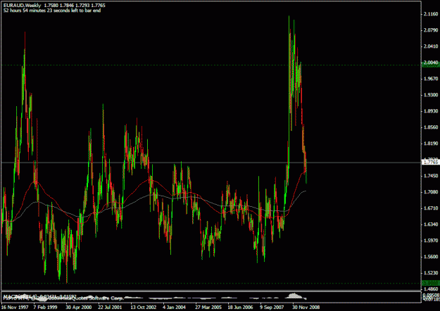This screenshot has height=311, width=440.
Task: Click the 30 Nov 2008 date label
Action: 306,307
